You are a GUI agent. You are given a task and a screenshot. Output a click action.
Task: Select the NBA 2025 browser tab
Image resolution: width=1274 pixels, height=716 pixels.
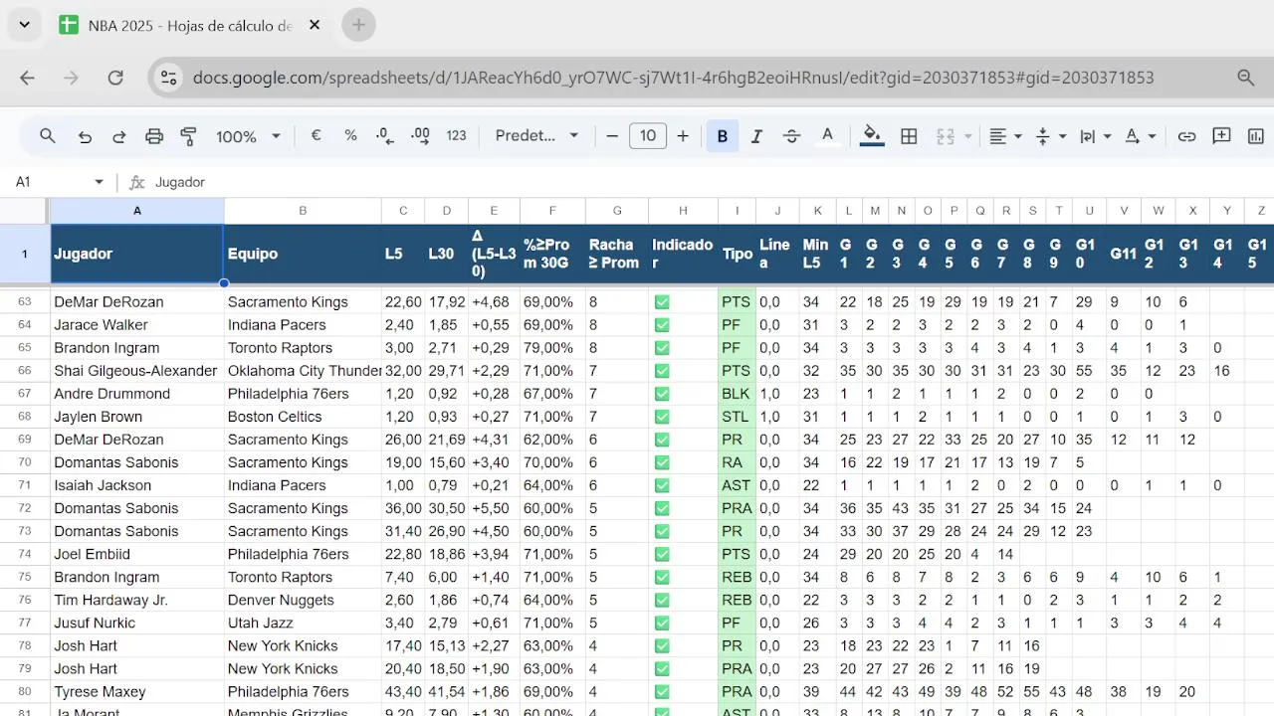(x=189, y=25)
